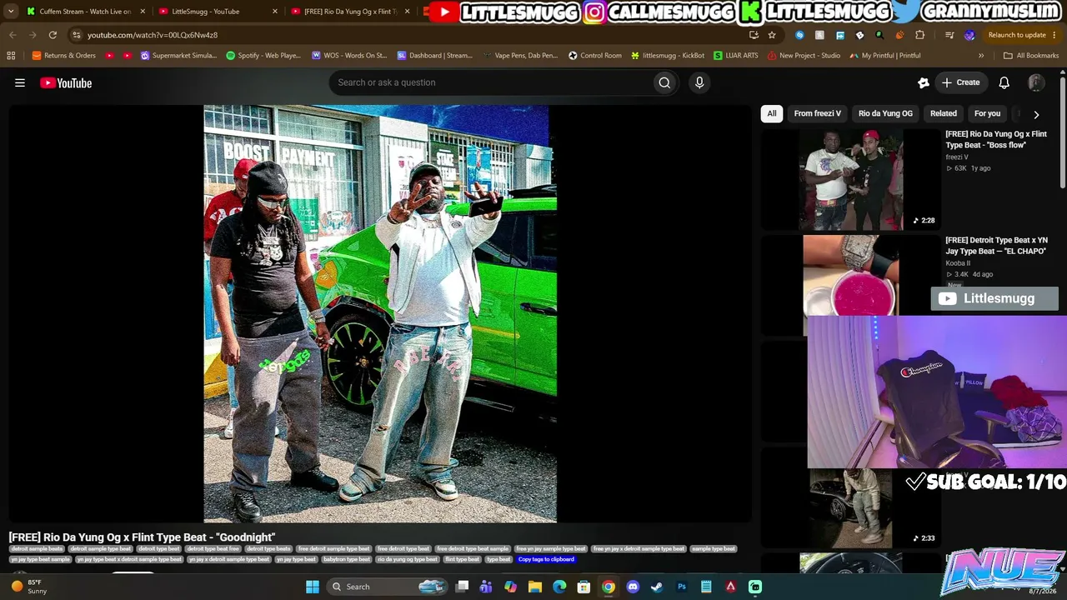The width and height of the screenshot is (1067, 600).
Task: Open the Windows Start menu
Action: (313, 587)
